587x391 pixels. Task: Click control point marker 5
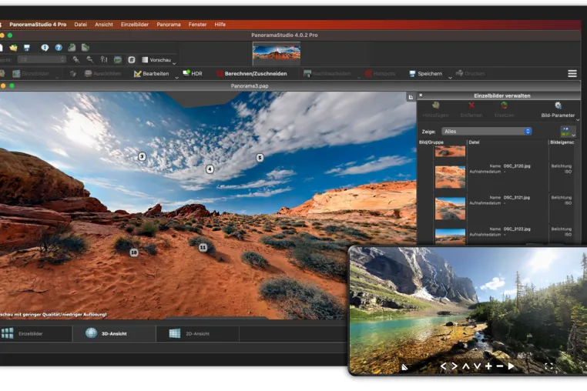pos(260,158)
